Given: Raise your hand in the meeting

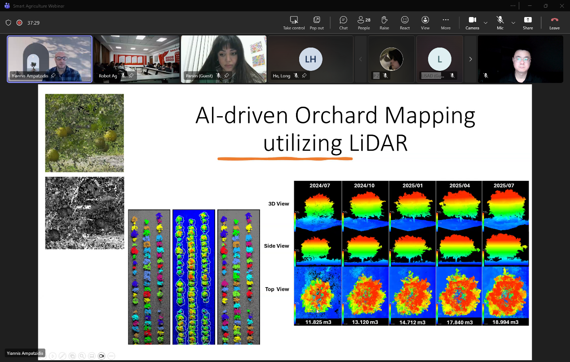Looking at the screenshot, I should 384,22.
